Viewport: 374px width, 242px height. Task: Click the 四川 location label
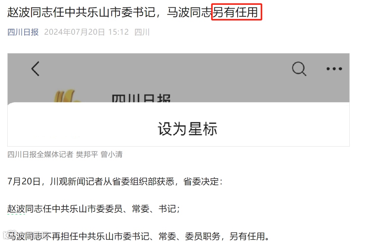pos(142,32)
